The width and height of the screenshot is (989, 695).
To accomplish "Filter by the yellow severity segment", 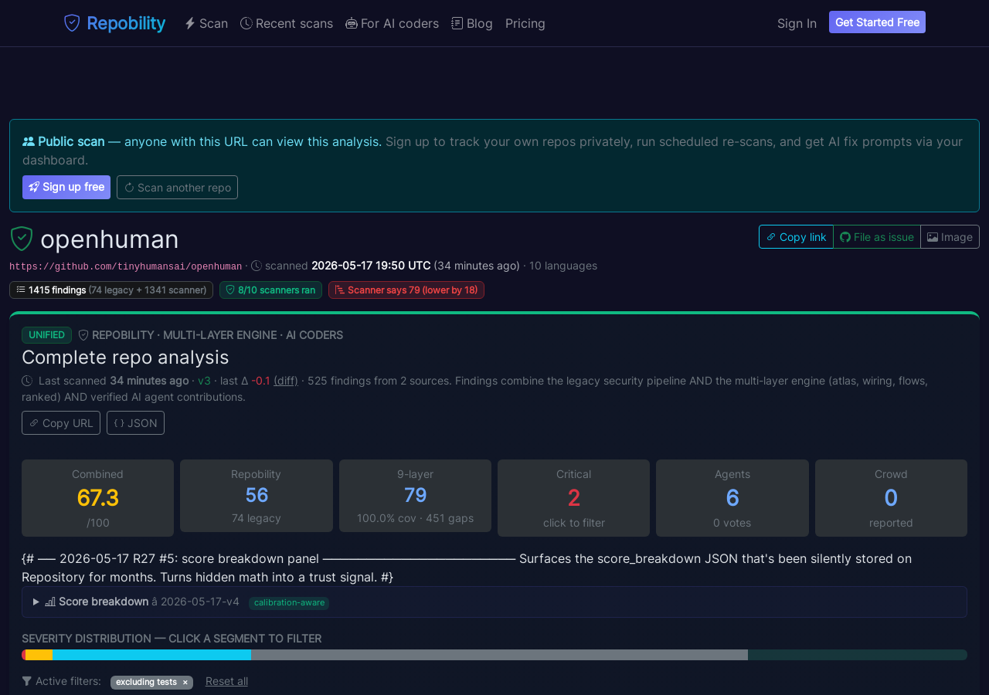I will pos(39,655).
